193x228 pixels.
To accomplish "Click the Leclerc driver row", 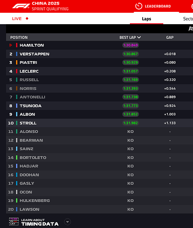I will point(99,71).
